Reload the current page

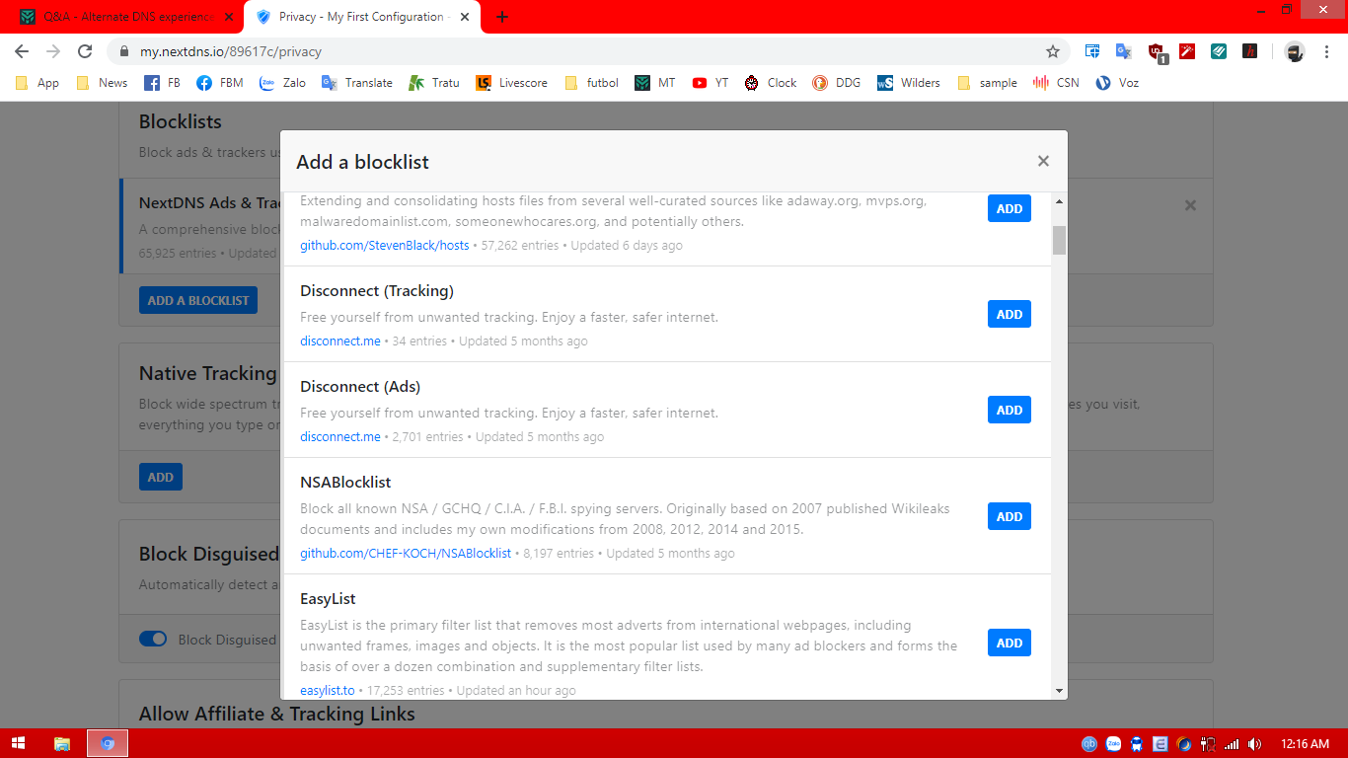coord(85,51)
